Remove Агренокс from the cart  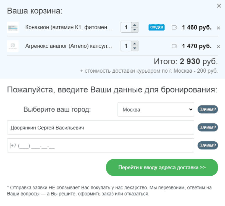[218, 46]
